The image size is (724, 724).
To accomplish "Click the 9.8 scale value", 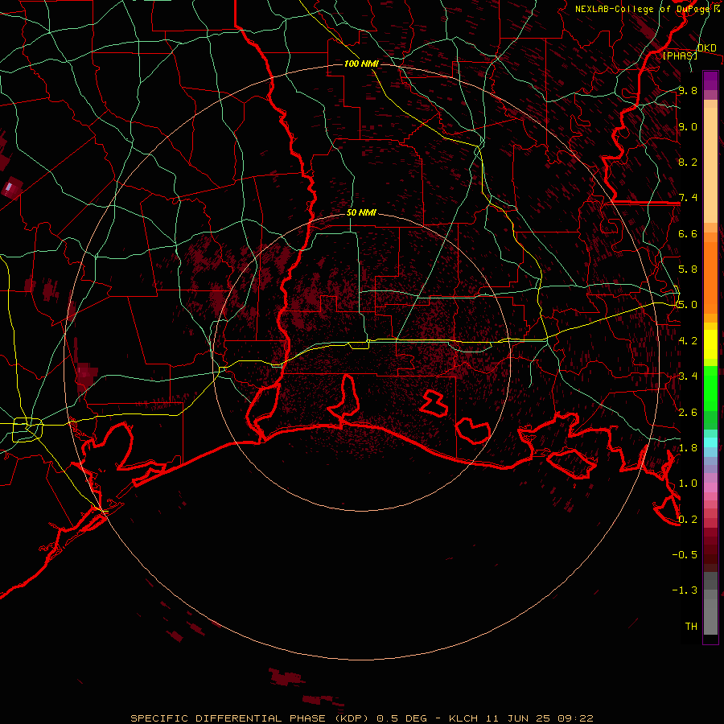I will 688,90.
